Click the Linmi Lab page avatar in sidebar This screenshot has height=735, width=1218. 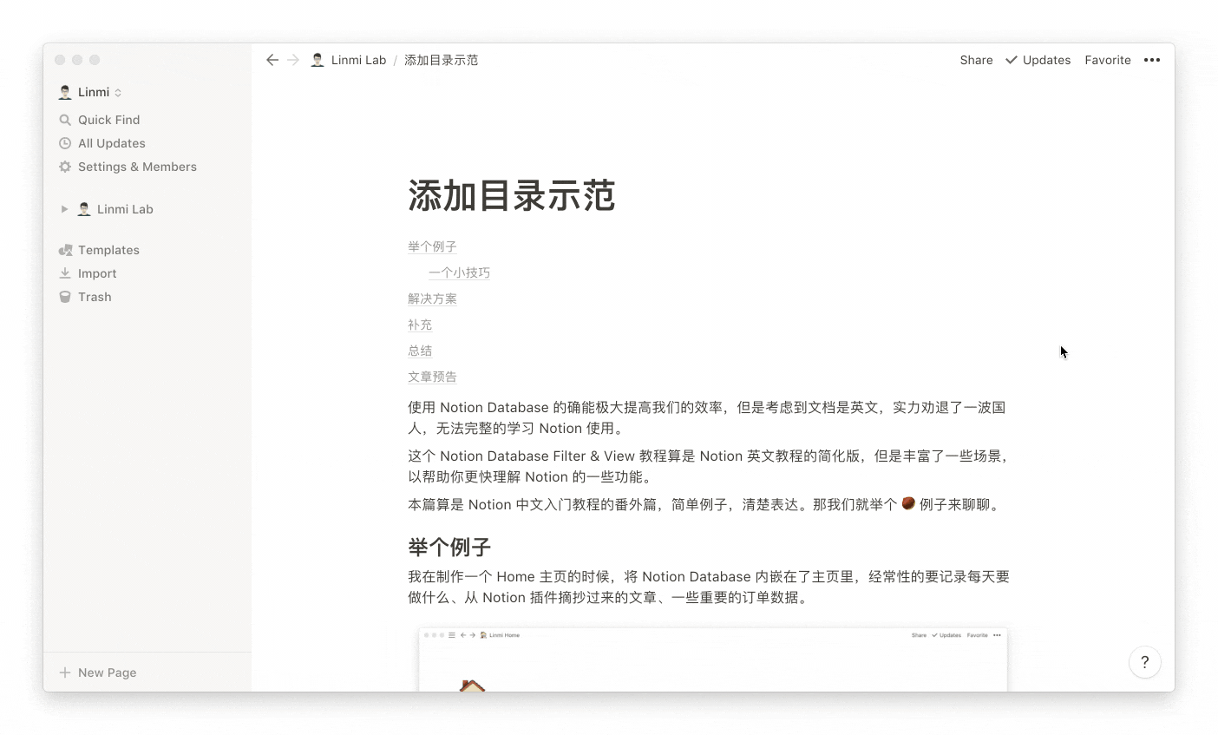click(x=84, y=209)
